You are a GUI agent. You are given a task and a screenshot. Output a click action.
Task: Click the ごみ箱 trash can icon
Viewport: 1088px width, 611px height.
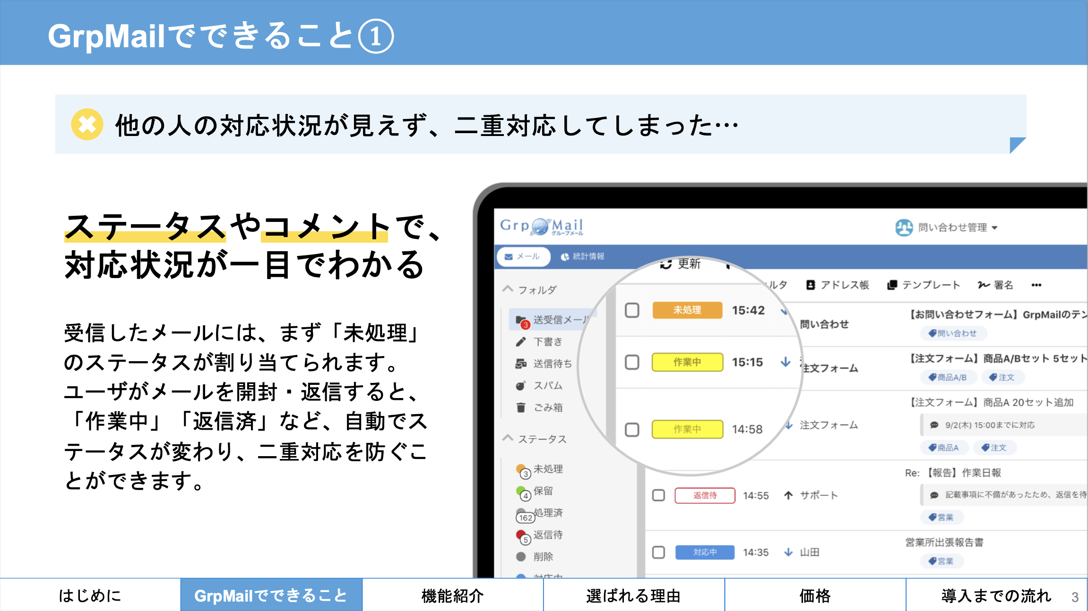tap(521, 407)
